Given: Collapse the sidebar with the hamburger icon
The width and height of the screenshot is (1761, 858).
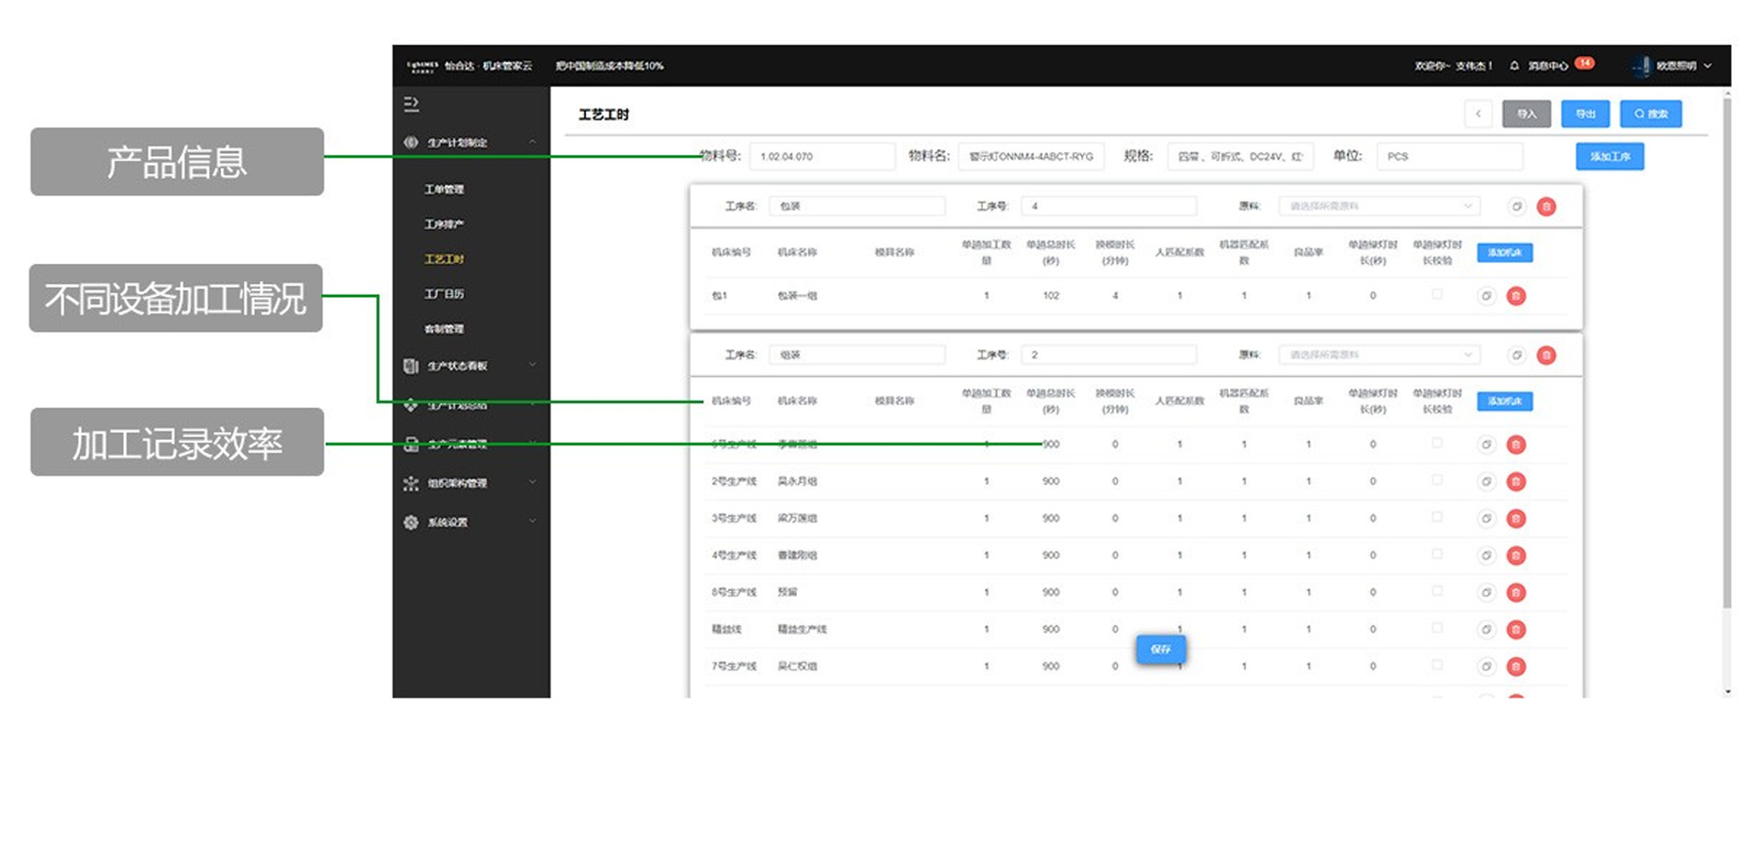Looking at the screenshot, I should coord(411,104).
